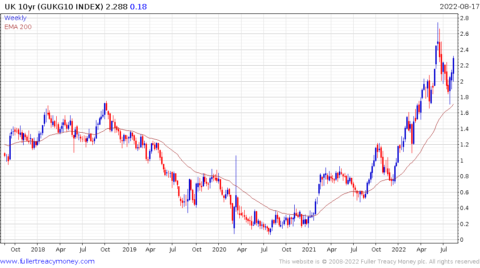Image resolution: width=480 pixels, height=268 pixels.
Task: Click the 2.8 y-axis label
Action: click(464, 18)
